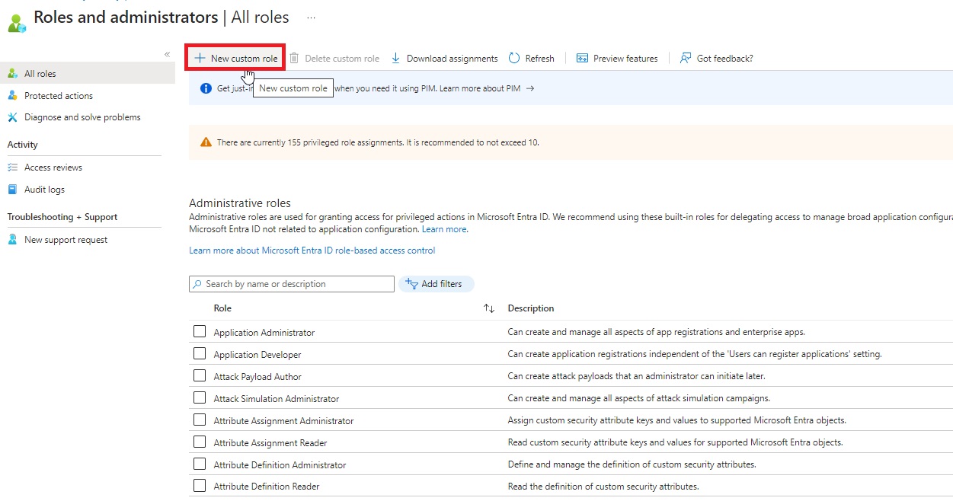Click the Audit logs sidebar icon
The height and width of the screenshot is (501, 953).
[x=12, y=190]
